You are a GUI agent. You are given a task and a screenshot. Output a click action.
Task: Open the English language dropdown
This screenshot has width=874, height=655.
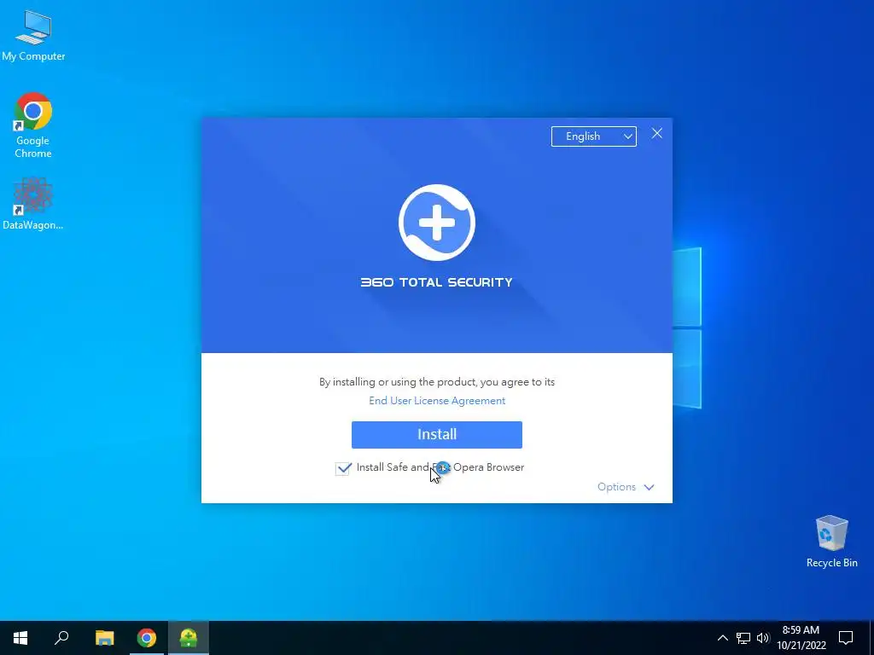point(594,136)
